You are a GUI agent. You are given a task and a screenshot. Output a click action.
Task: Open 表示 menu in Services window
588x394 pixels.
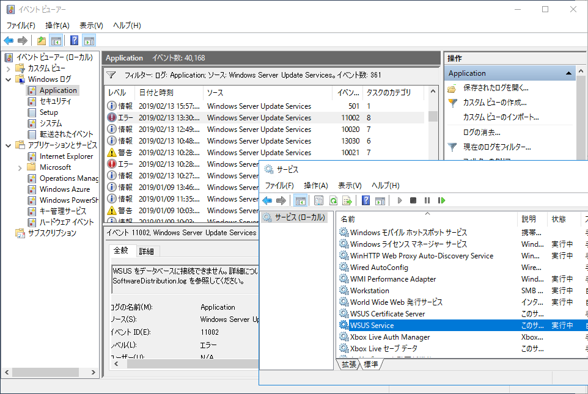click(x=350, y=186)
